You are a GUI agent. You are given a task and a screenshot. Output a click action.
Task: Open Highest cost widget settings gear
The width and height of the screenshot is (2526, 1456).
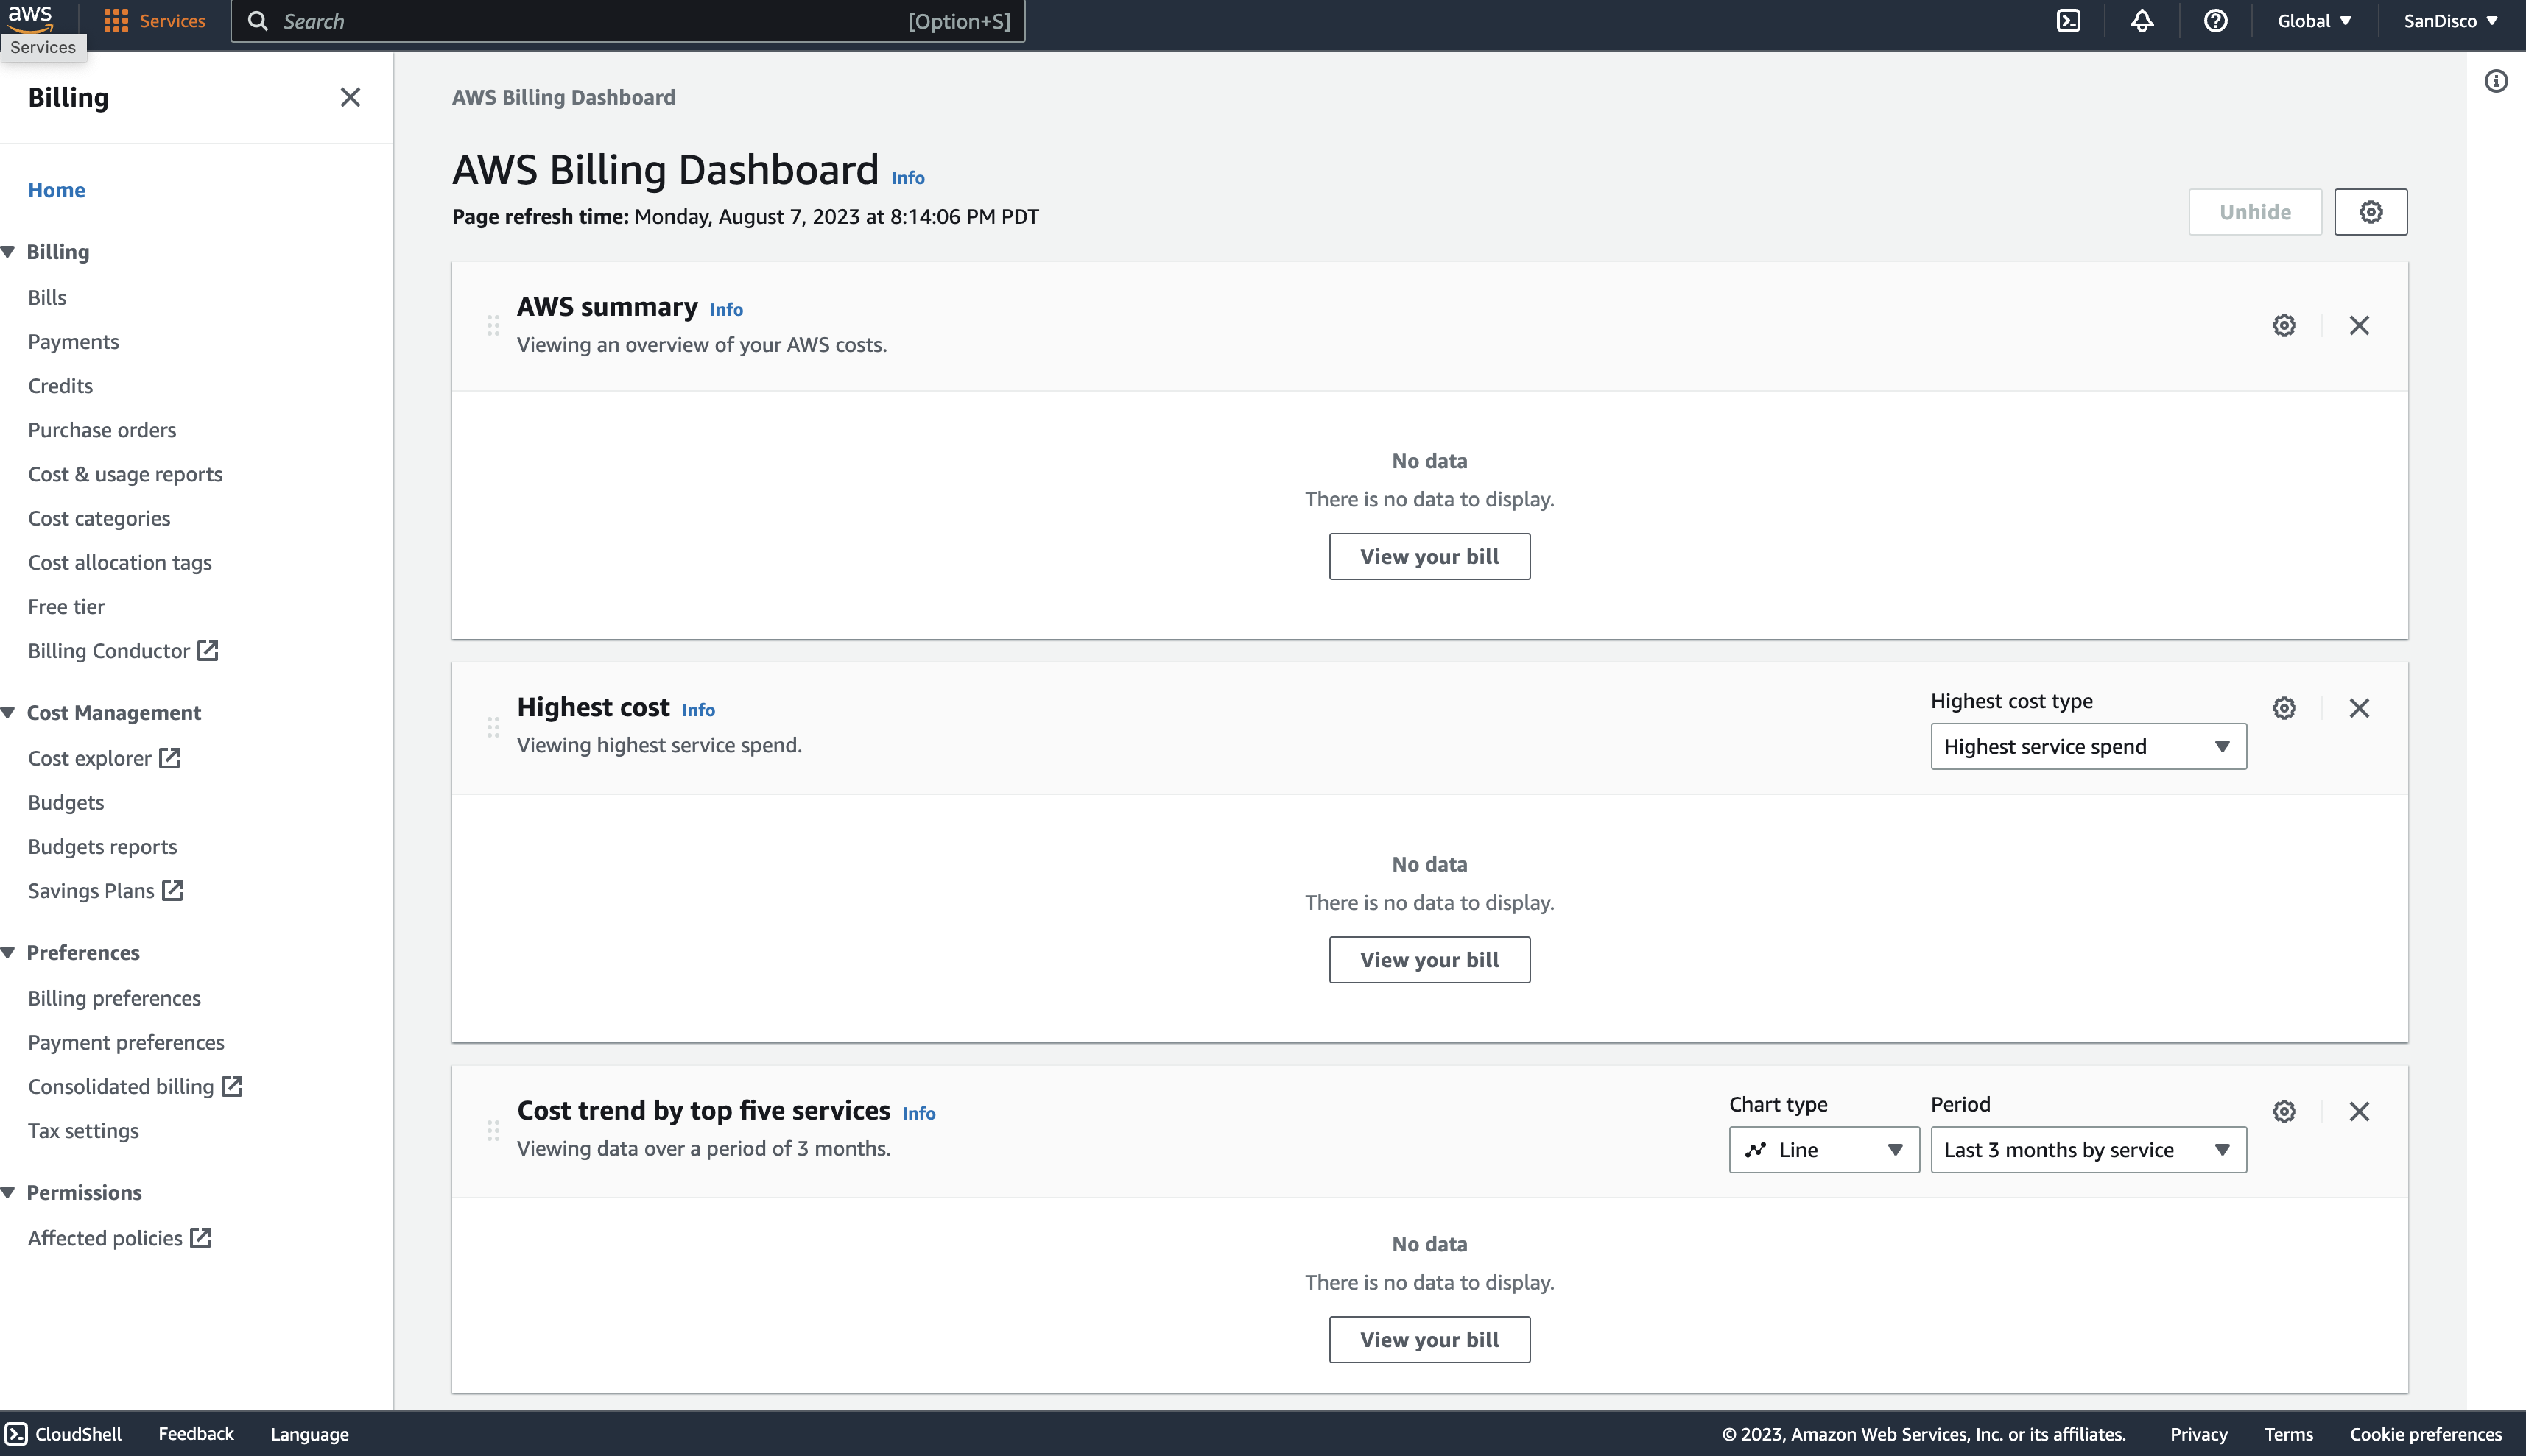click(x=2284, y=708)
